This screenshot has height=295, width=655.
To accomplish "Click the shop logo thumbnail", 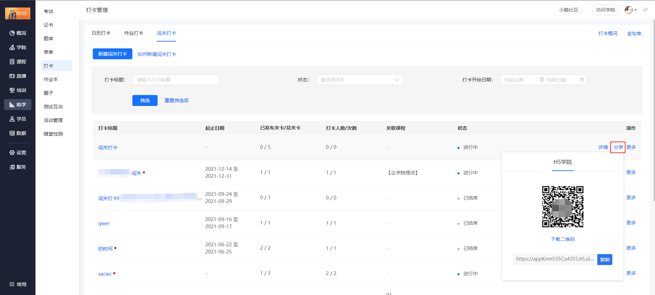I will 18,13.
